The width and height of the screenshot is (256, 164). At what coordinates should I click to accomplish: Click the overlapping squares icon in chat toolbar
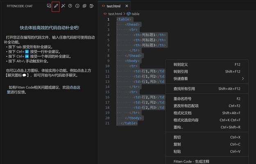(x=84, y=6)
